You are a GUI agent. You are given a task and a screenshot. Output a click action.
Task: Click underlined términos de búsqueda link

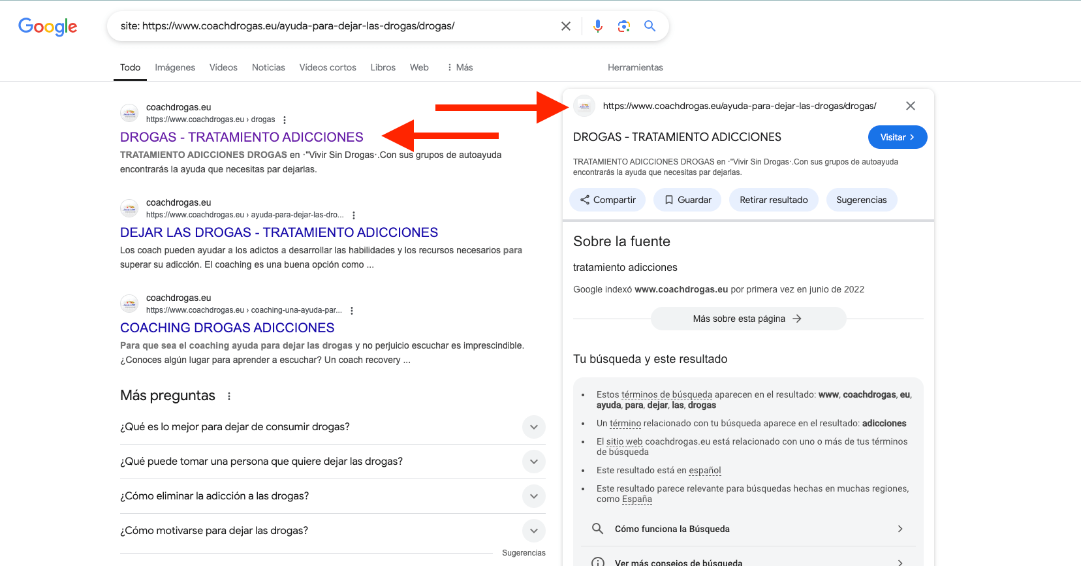click(x=666, y=394)
